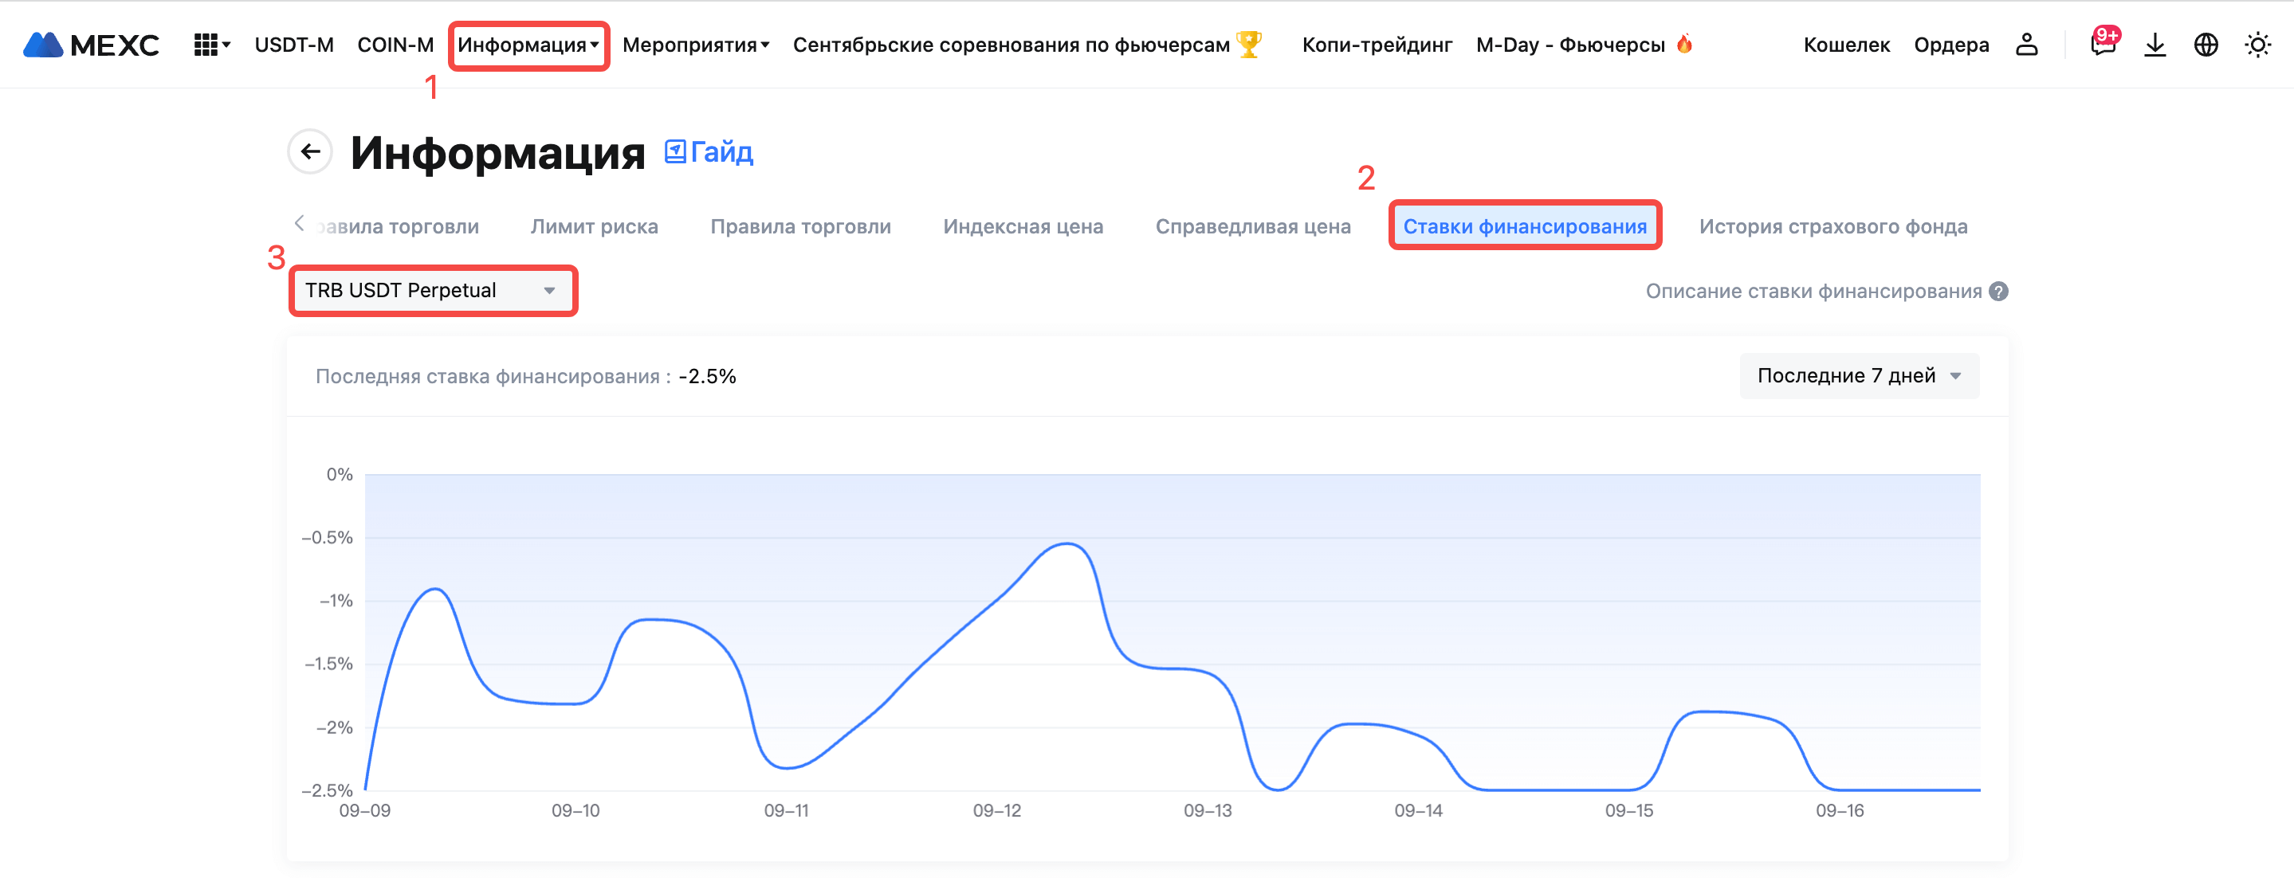Viewport: 2294px width, 878px height.
Task: Go to Копи-трейдинг page
Action: coord(1376,45)
